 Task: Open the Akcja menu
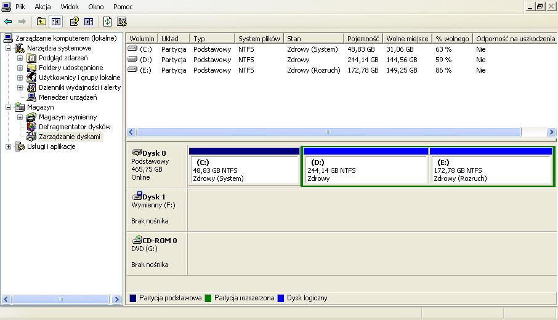click(42, 7)
